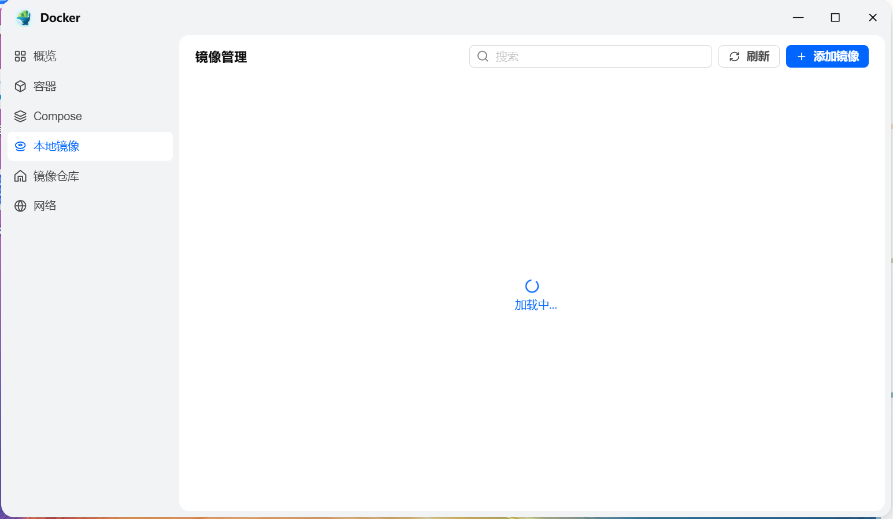This screenshot has height=519, width=893.
Task: Click the magnifier icon in the search box
Action: click(x=483, y=56)
